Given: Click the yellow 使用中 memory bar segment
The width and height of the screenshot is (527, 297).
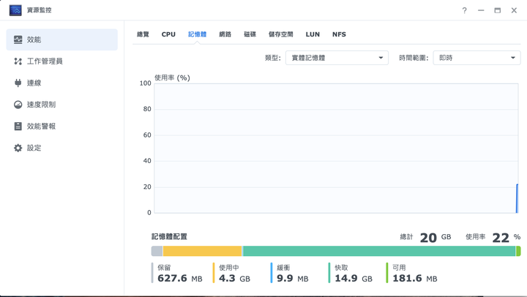Looking at the screenshot, I should coord(202,251).
